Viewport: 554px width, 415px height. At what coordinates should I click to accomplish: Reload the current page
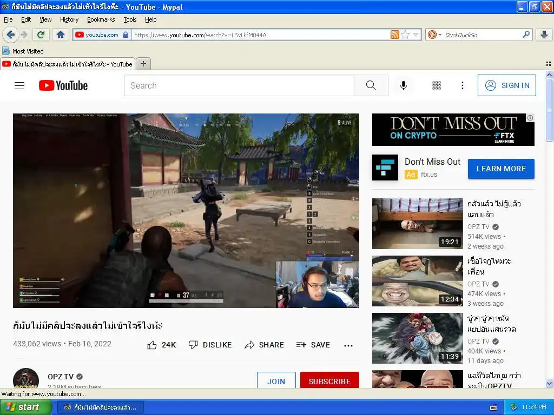click(41, 35)
